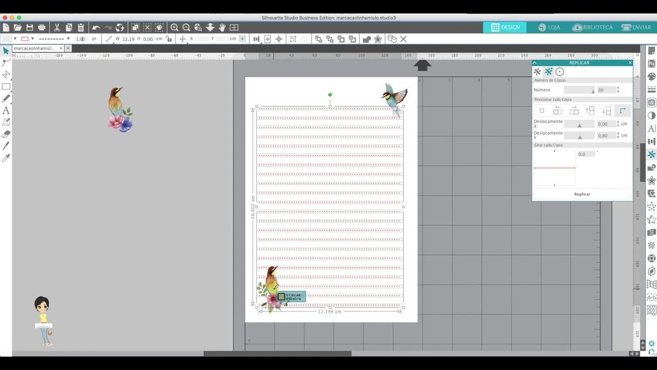Select the arrow pointer tool
Viewport: 657px width, 370px height.
(6, 50)
